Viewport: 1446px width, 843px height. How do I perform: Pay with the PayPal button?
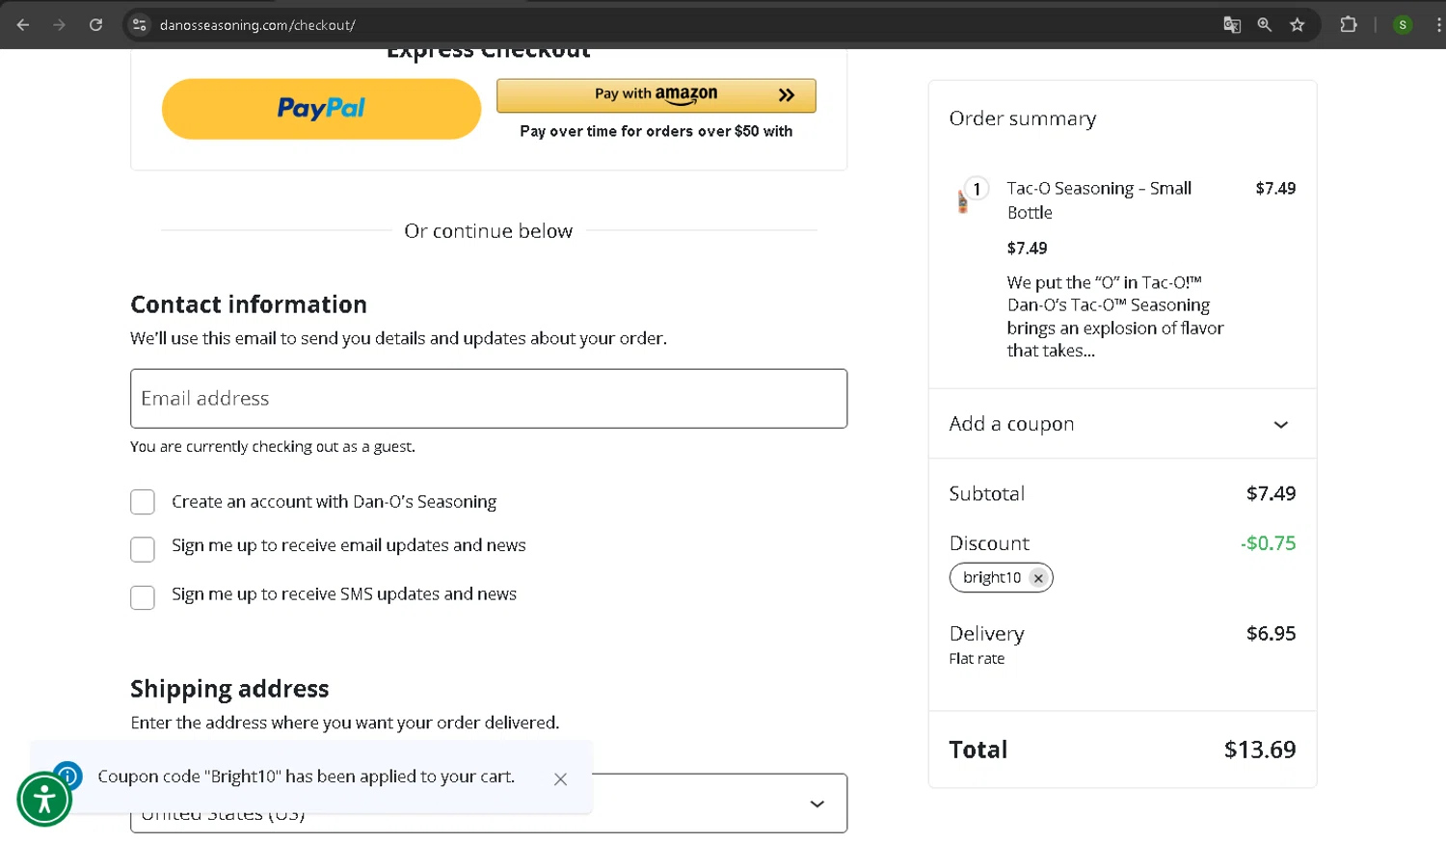tap(321, 109)
